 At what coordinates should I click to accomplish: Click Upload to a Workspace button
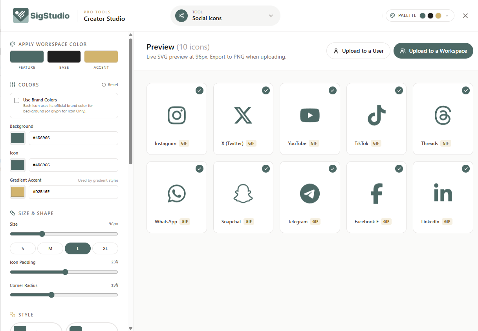tap(433, 51)
